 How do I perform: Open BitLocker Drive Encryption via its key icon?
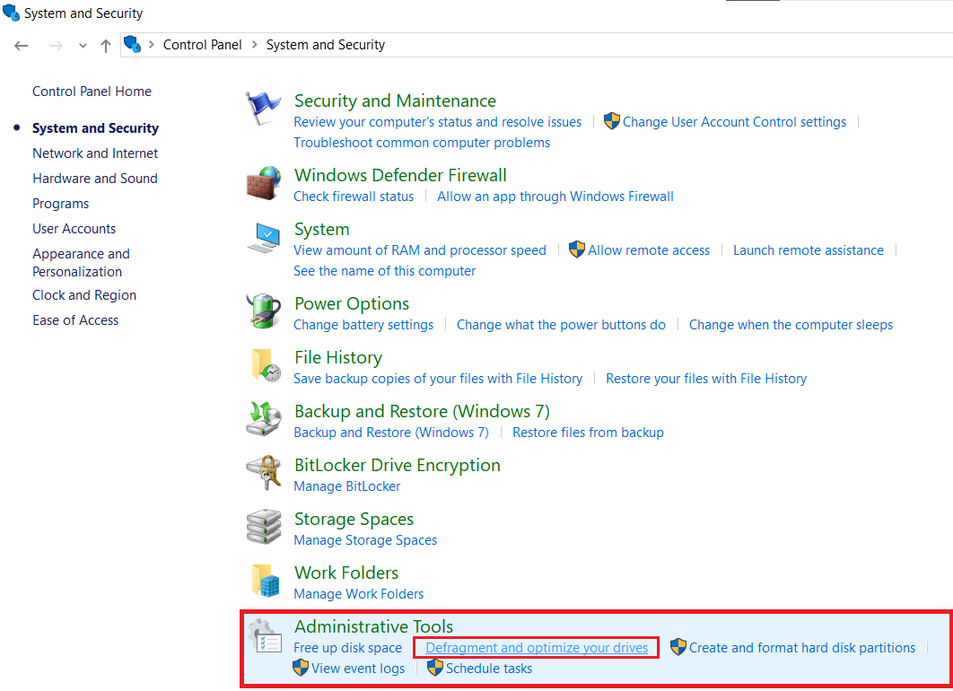[263, 472]
